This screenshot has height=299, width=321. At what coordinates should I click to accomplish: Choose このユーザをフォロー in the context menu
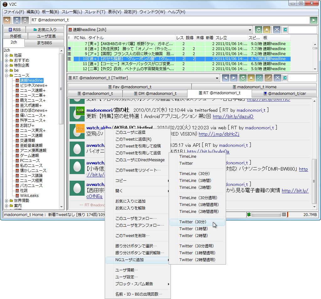(138, 219)
